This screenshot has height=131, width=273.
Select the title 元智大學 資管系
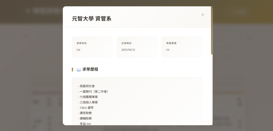click(92, 19)
